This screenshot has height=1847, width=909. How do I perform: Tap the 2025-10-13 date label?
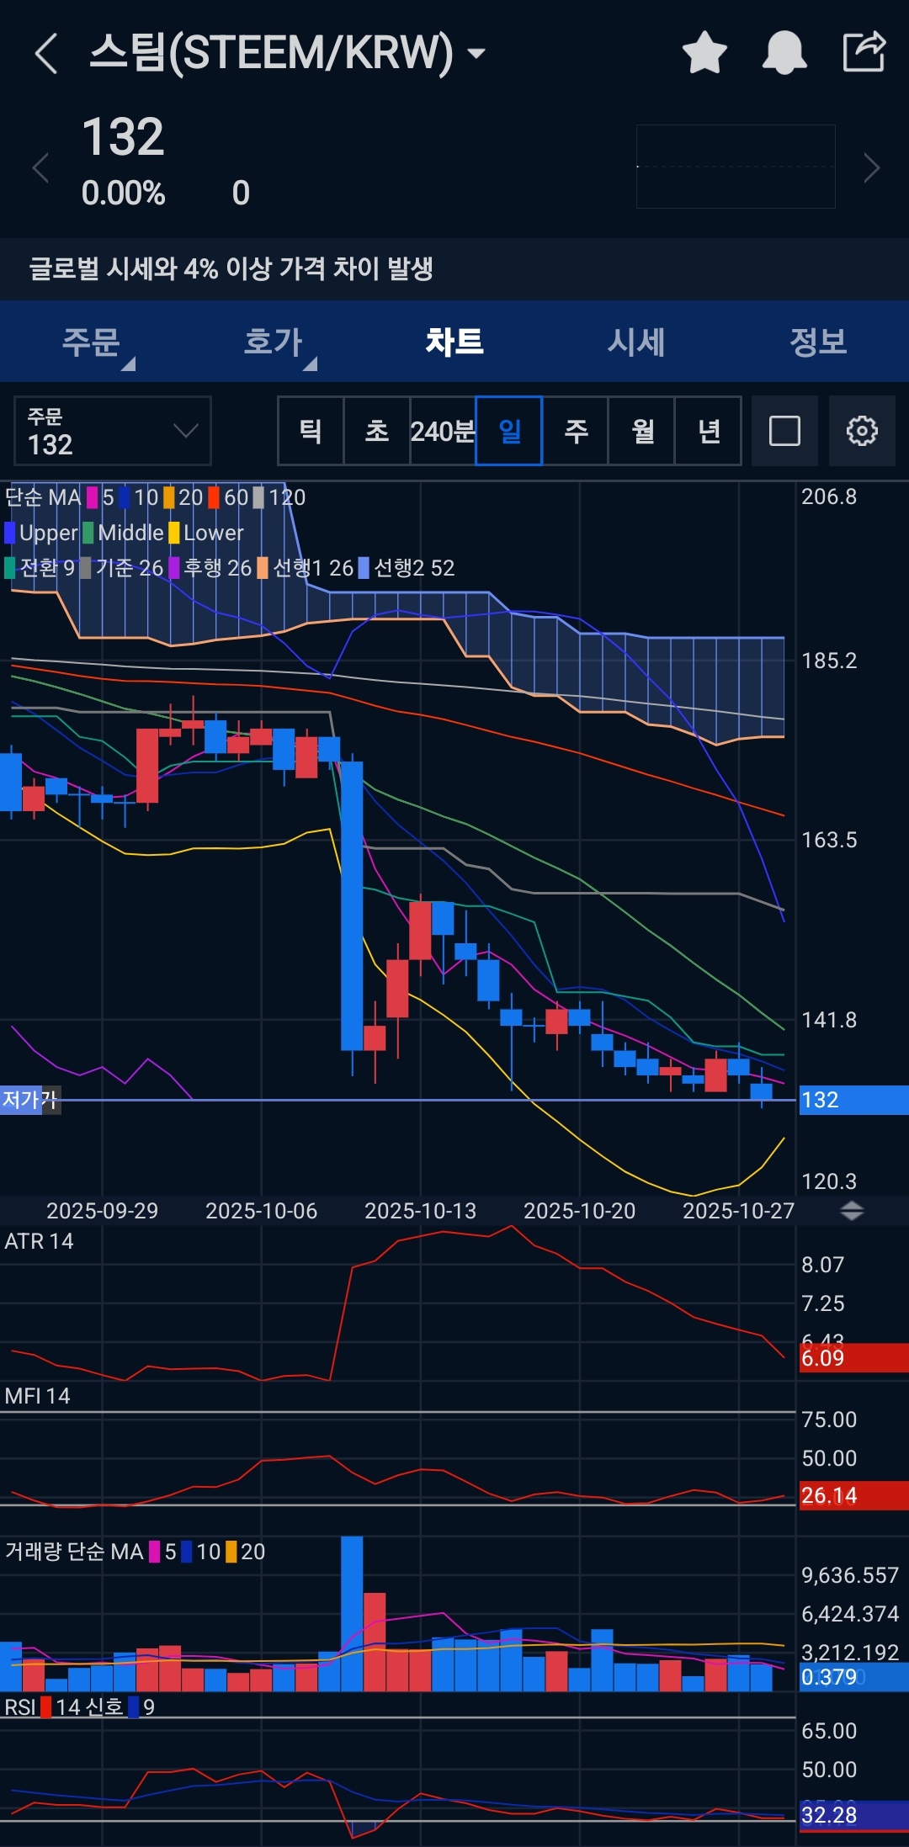coord(420,1211)
